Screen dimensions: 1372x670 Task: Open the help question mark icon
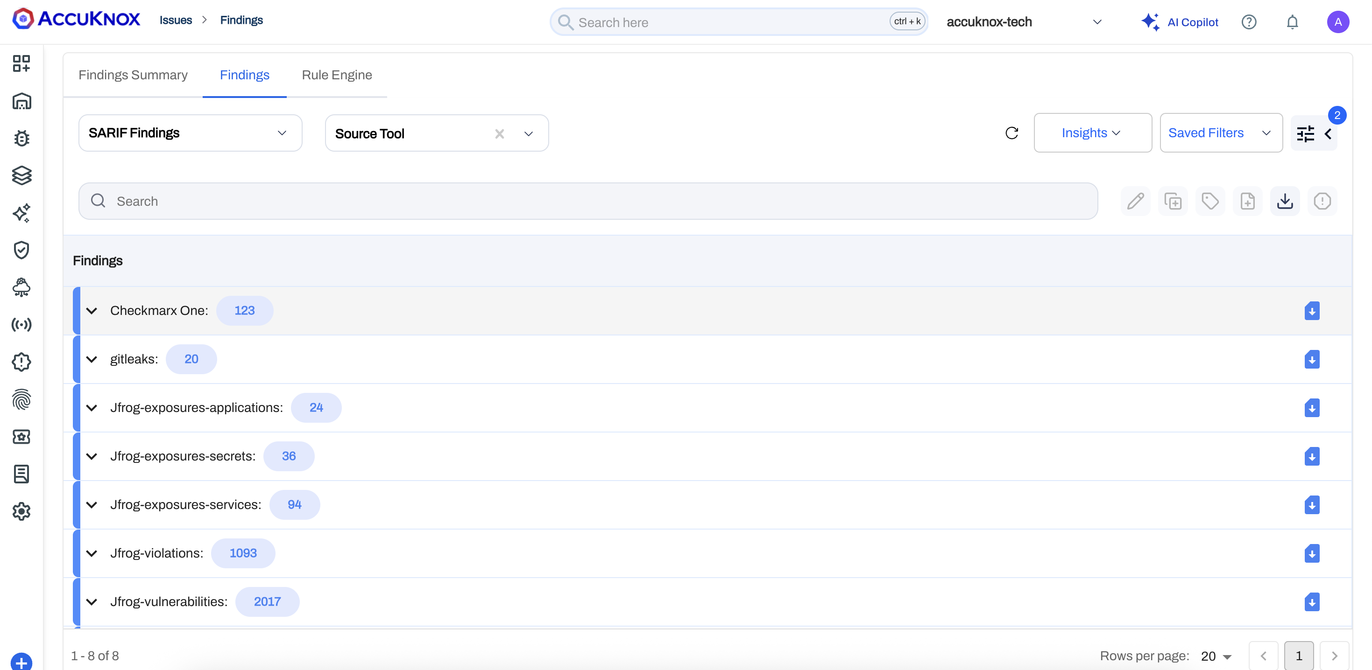1249,22
